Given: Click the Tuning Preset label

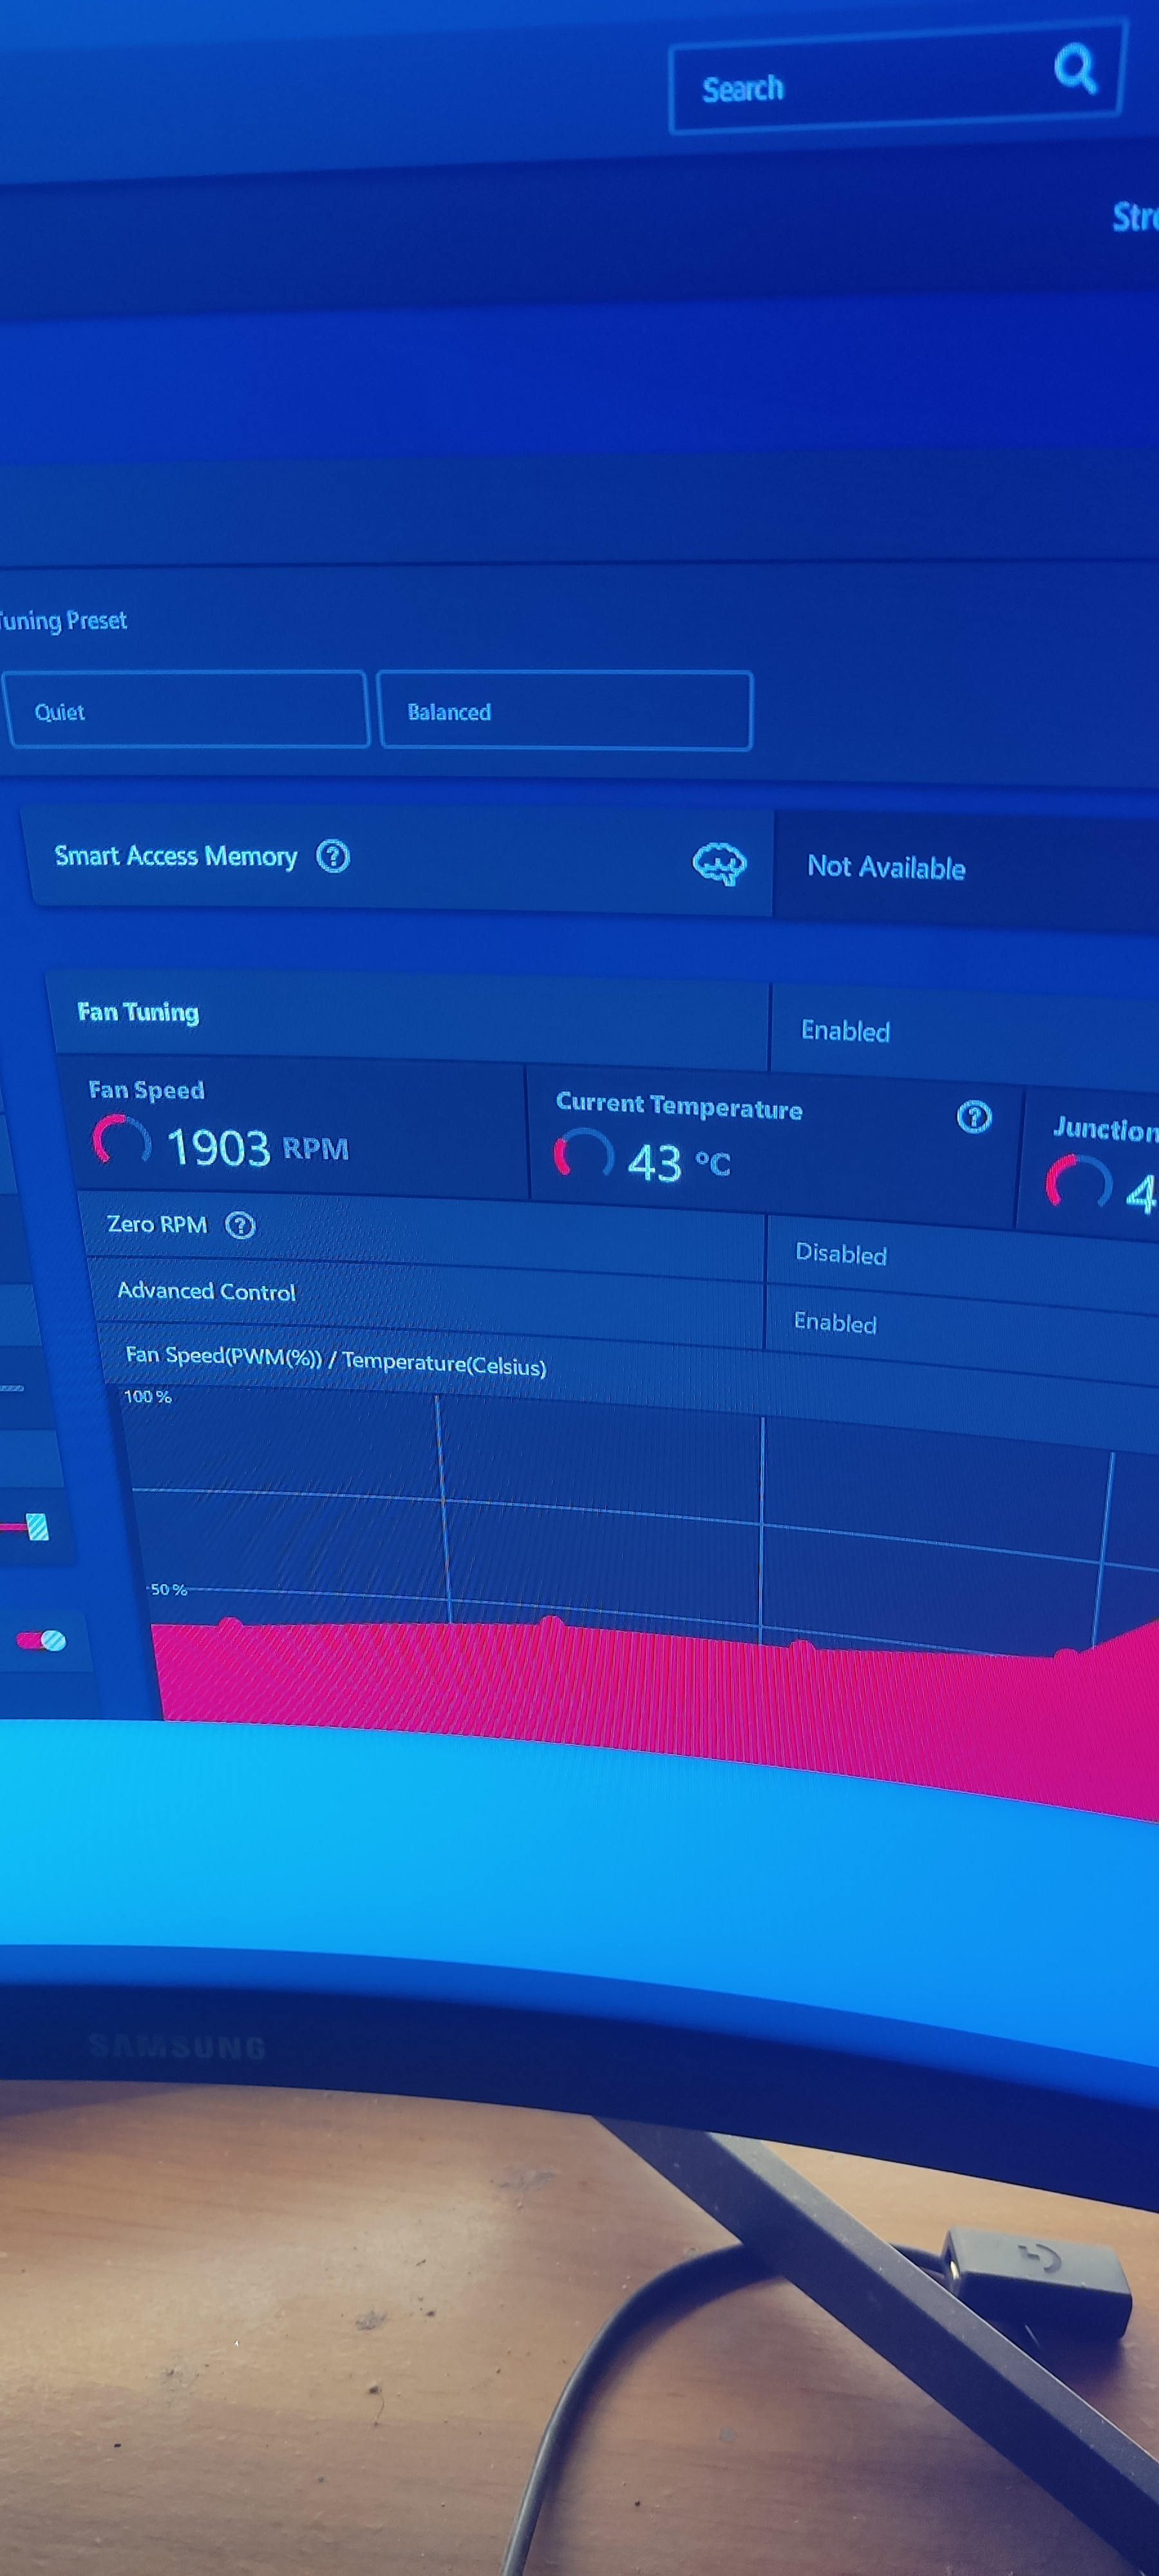Looking at the screenshot, I should point(63,621).
